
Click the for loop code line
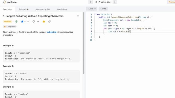tap(129, 29)
